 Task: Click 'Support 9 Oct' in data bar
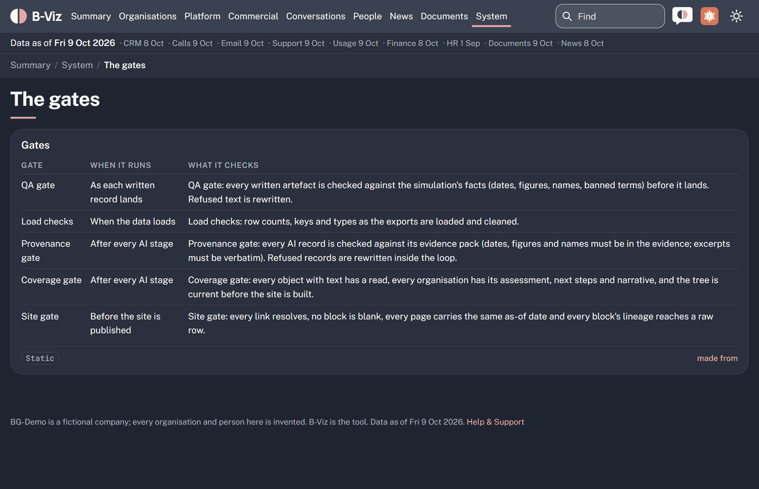pos(298,43)
